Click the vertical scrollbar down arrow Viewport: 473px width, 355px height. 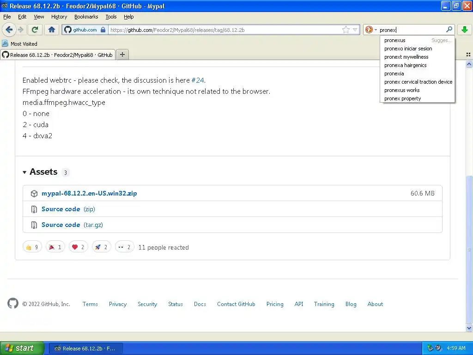(469, 328)
